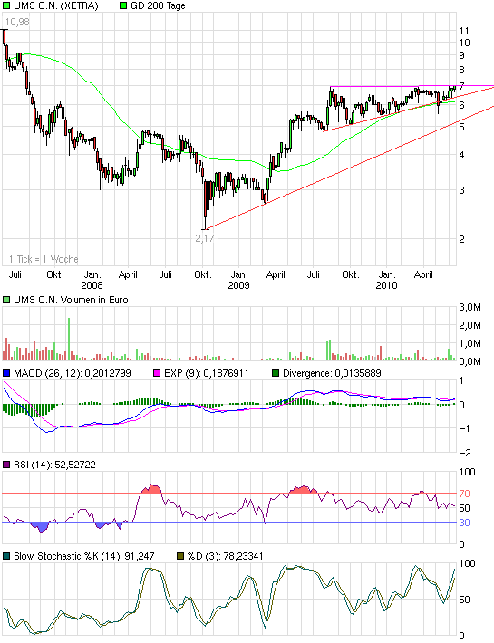Click the candlestick at the 2,17 low
Viewport: 494px width, 643px height.
[206, 204]
